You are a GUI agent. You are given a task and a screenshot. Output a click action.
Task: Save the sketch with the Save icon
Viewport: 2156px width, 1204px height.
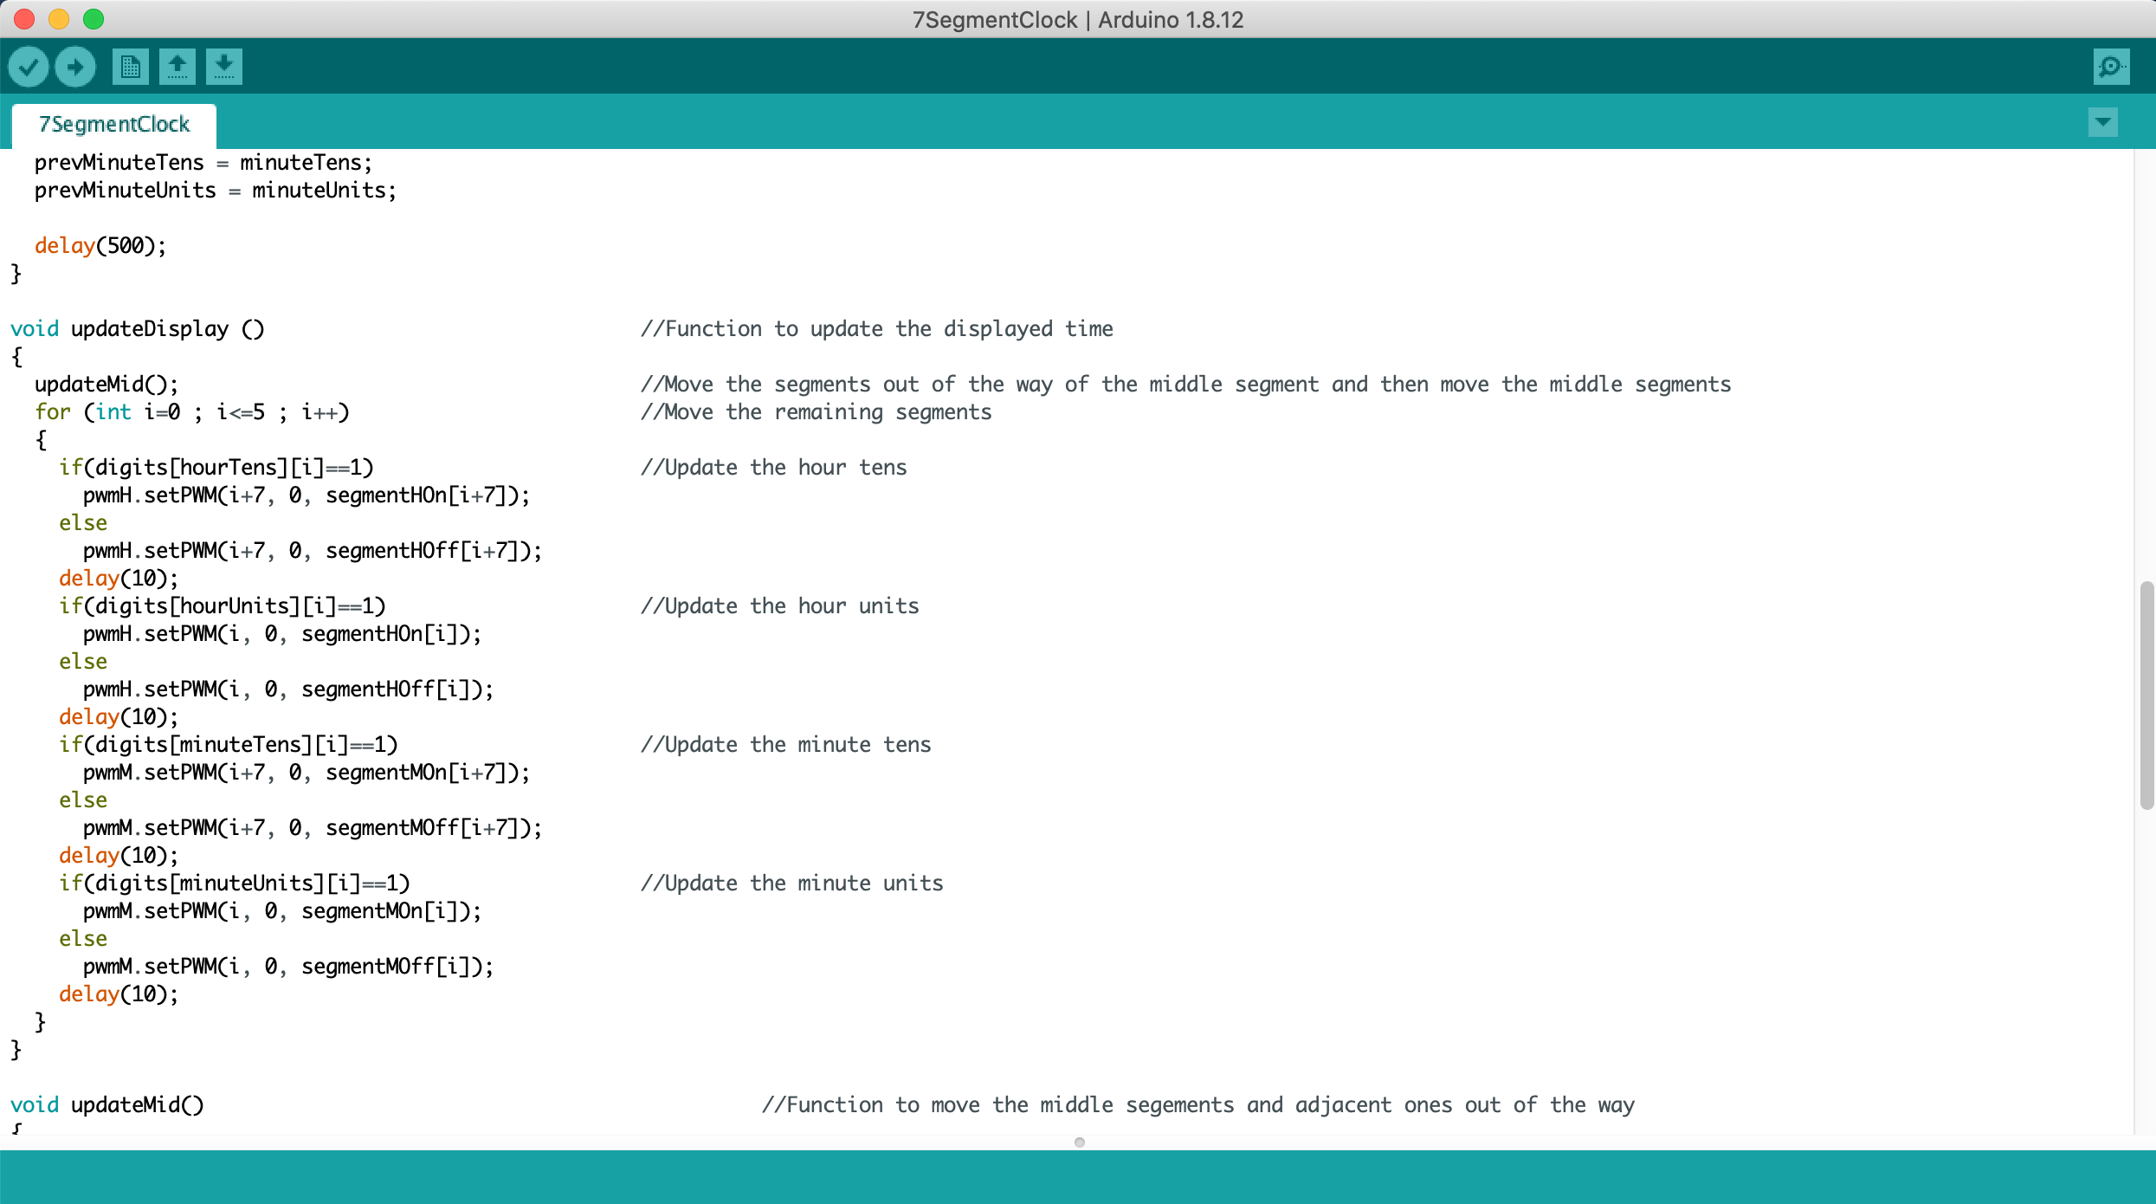224,67
